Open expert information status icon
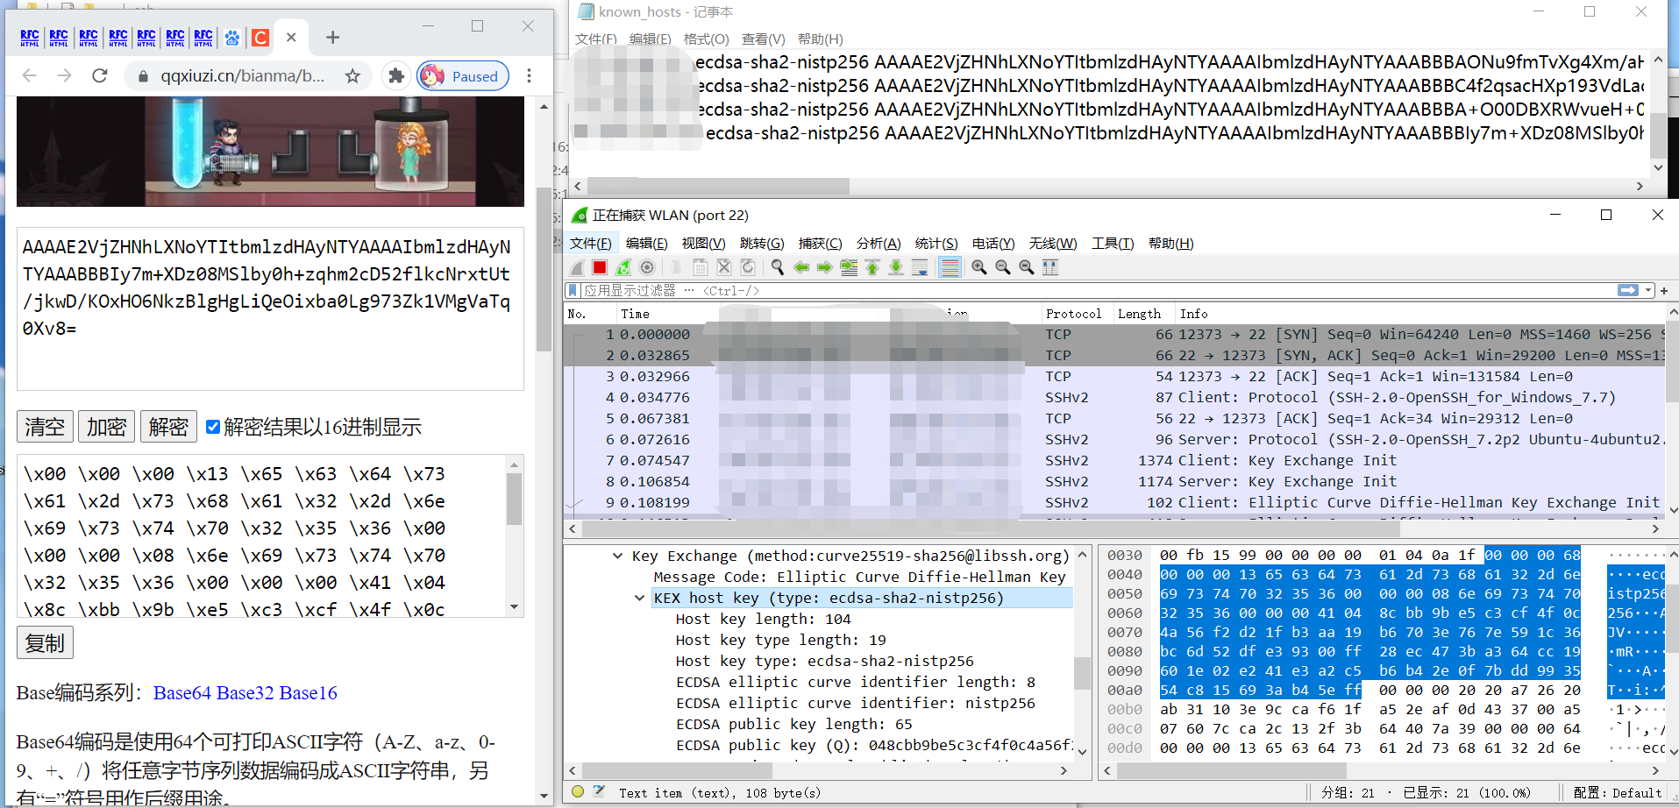Viewport: 1679px width, 808px height. pyautogui.click(x=578, y=791)
